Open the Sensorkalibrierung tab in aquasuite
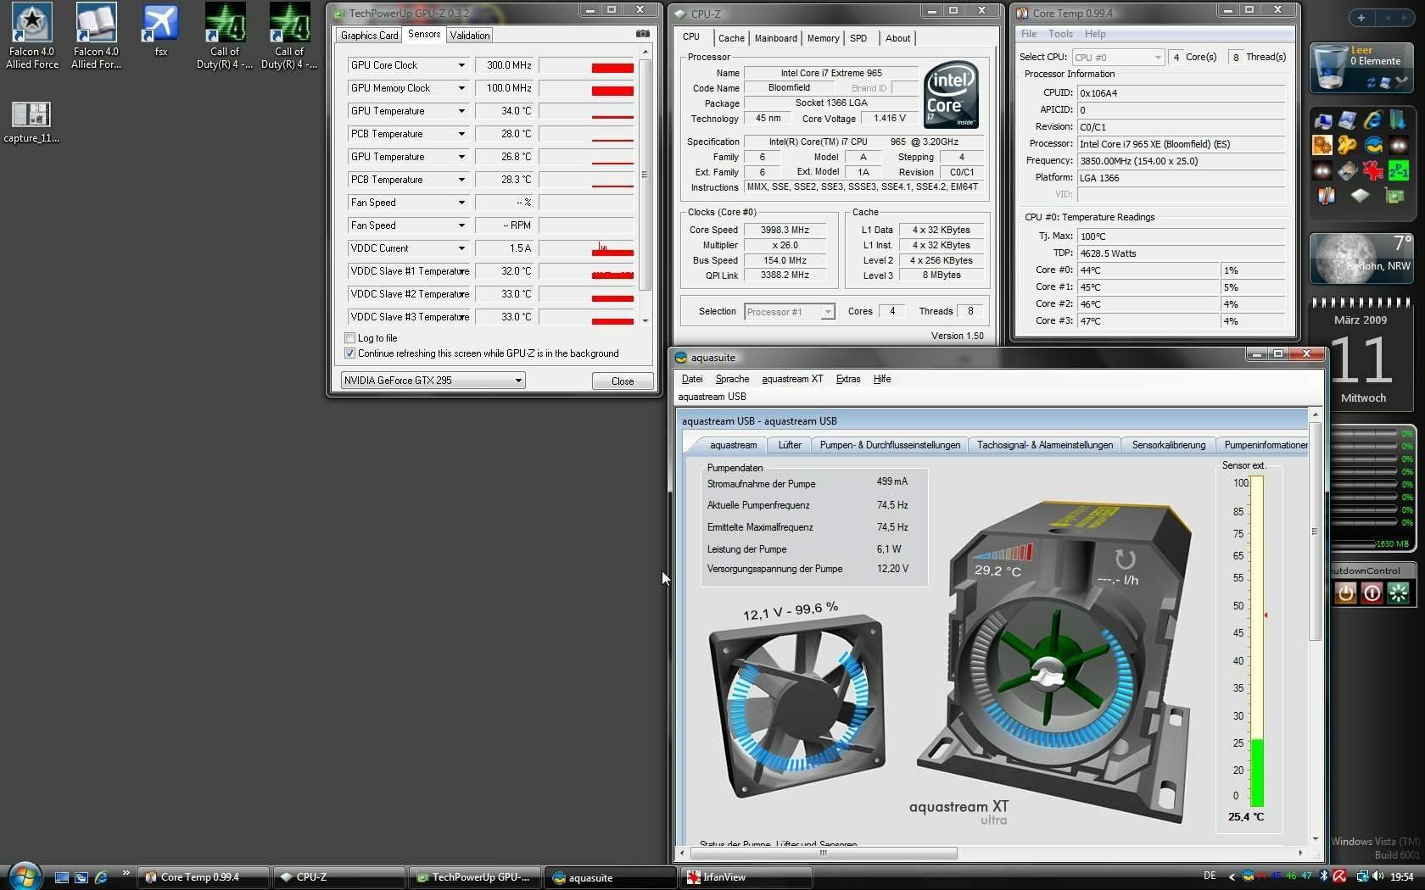Screen dimensions: 1425x890 point(1168,445)
